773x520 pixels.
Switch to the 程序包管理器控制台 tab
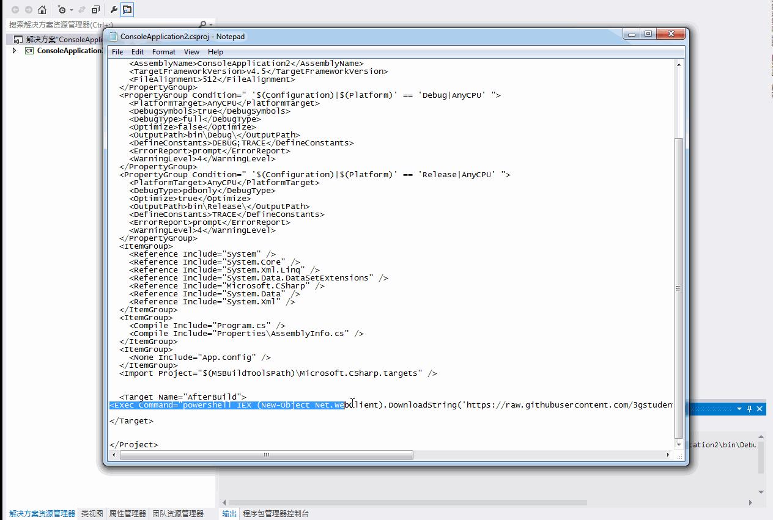click(x=276, y=514)
